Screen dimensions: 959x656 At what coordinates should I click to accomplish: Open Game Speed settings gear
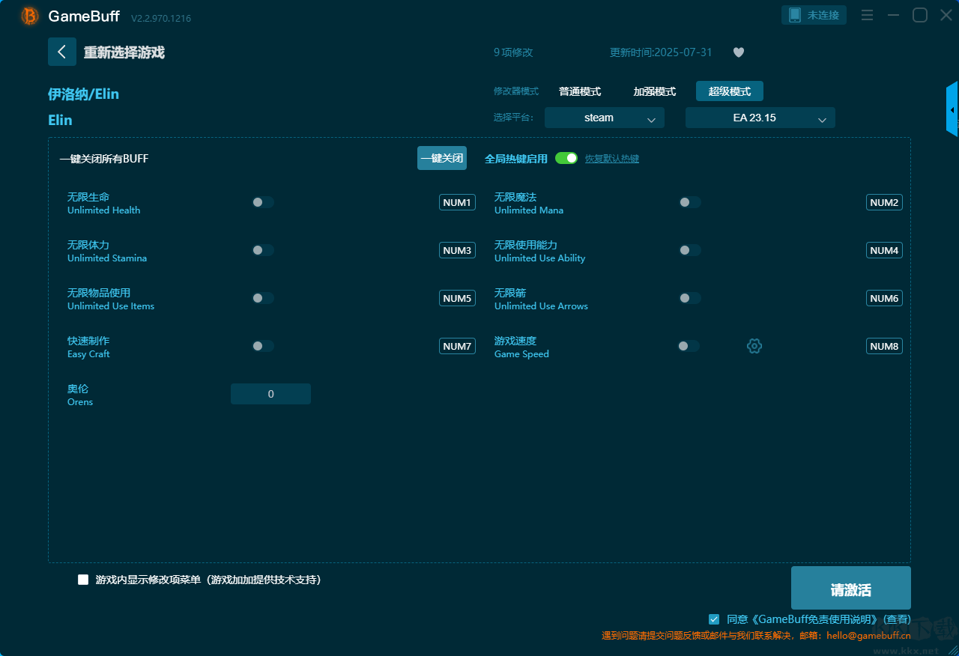tap(754, 346)
